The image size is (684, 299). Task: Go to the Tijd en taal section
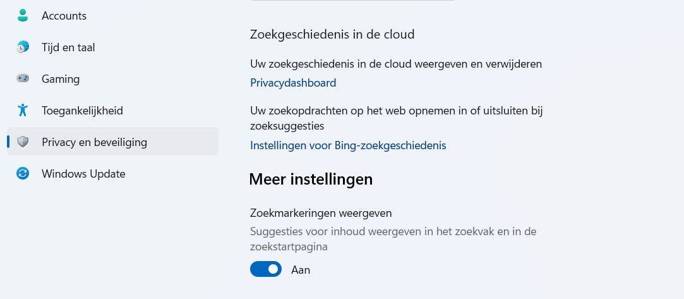click(68, 47)
